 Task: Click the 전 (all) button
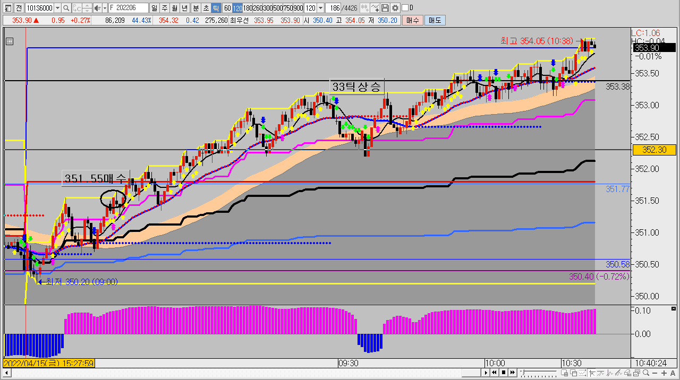19,8
